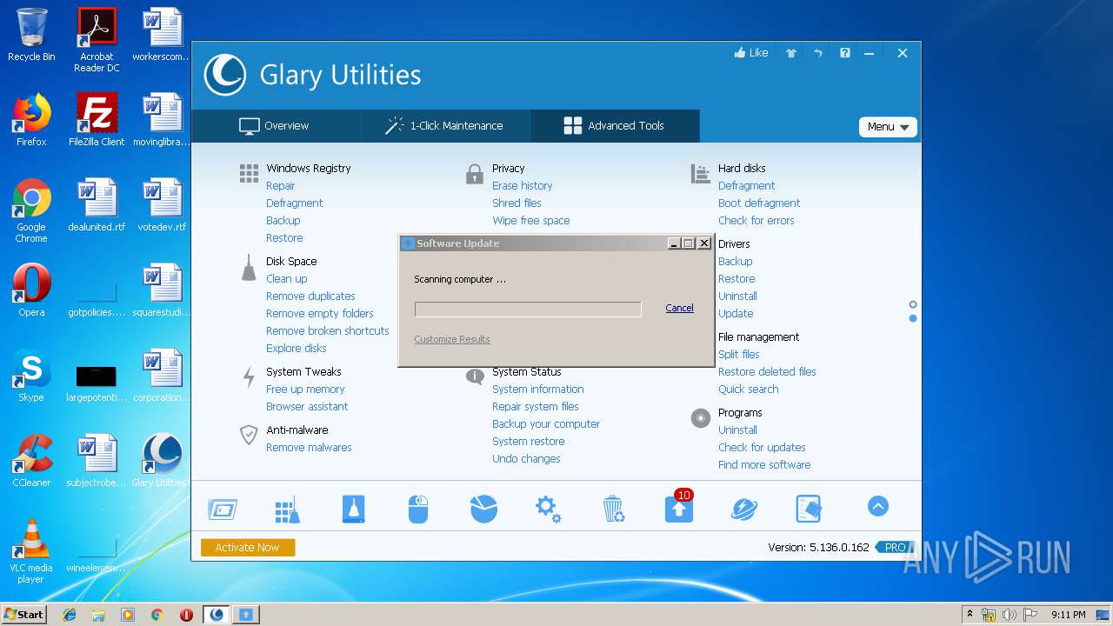This screenshot has height=626, width=1113.
Task: Open the Tracks Eraser icon in bottom toolbar
Action: coord(809,509)
